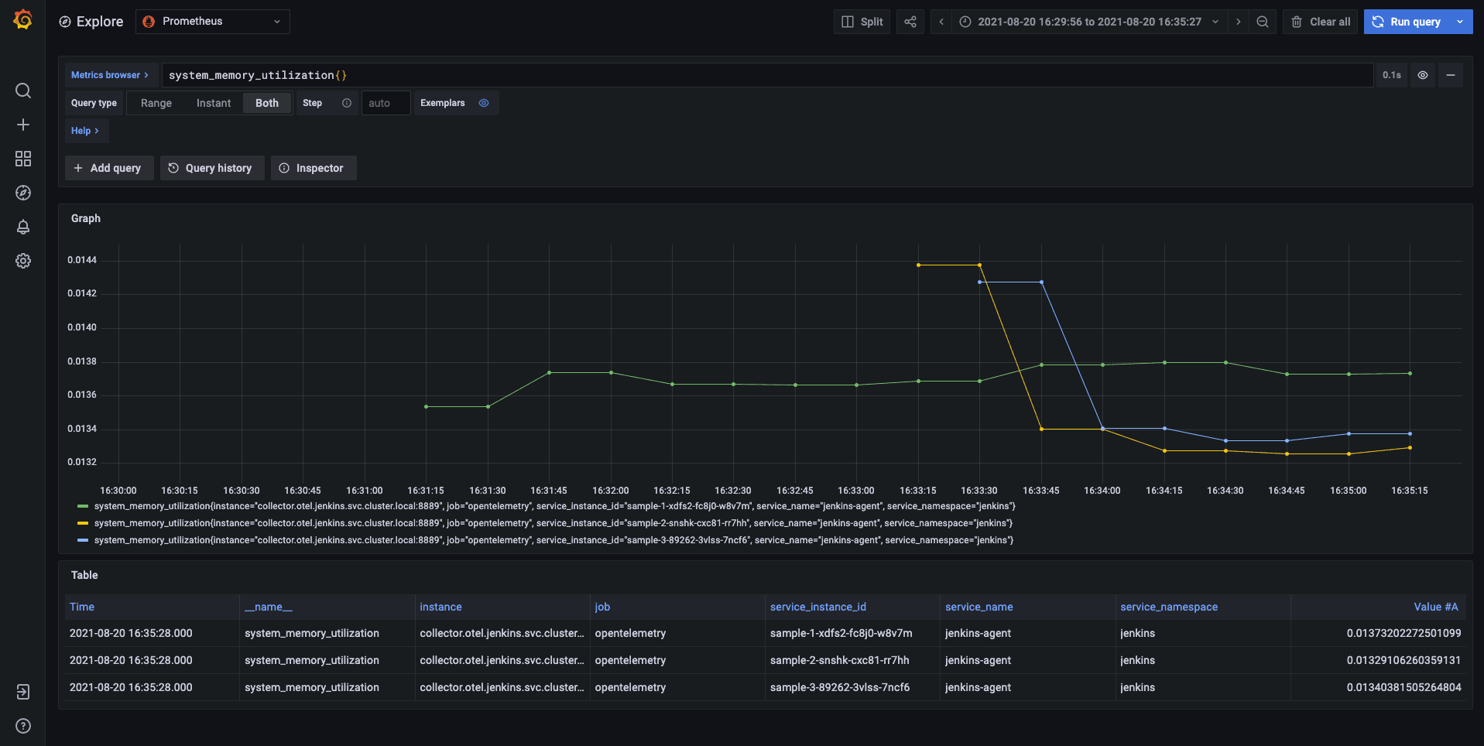This screenshot has height=746, width=1484.
Task: Expand the Run query interval dropdown arrow
Action: pyautogui.click(x=1460, y=22)
